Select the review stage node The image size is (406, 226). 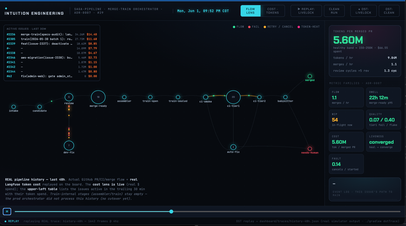point(69,97)
